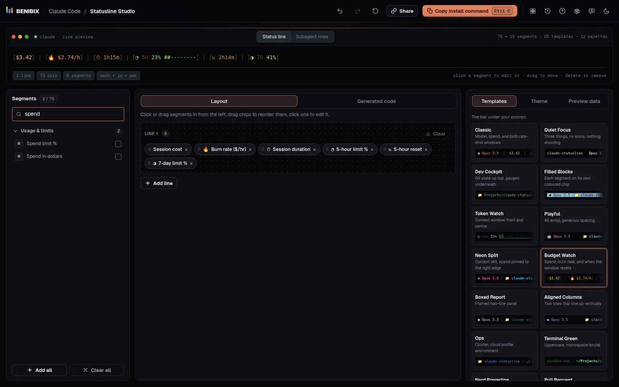Click the Share button
Screen dimensions: 619x387
[x=402, y=11]
